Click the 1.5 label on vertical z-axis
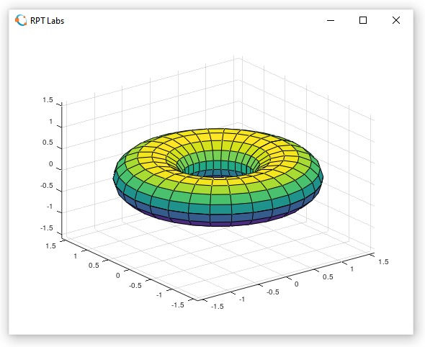The image size is (425, 347). tap(48, 100)
